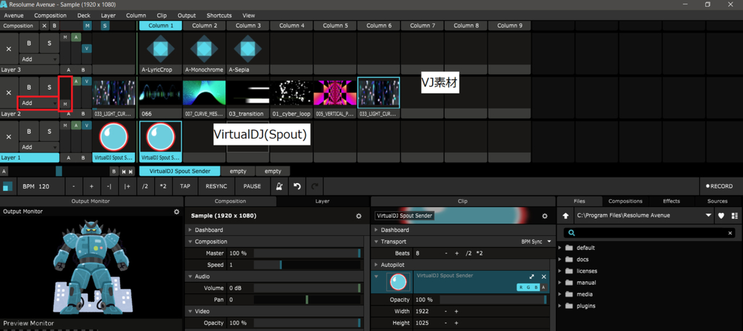Adjust the composition Speed slider

pyautogui.click(x=307, y=265)
